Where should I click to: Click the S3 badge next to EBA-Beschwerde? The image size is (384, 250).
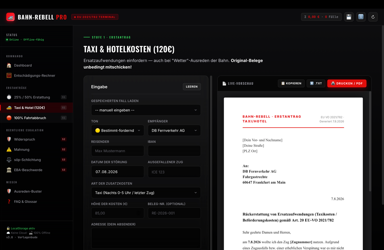(x=64, y=170)
